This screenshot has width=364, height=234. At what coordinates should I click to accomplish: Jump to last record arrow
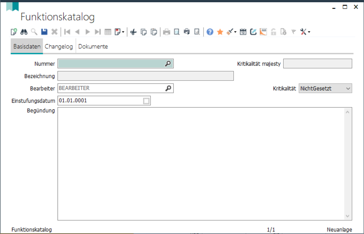[x=98, y=32]
